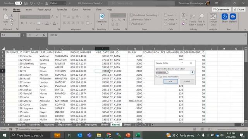Screen dimensions: 248x139
Task: Open the Name Box dropdown arrow
Action: 19,35
